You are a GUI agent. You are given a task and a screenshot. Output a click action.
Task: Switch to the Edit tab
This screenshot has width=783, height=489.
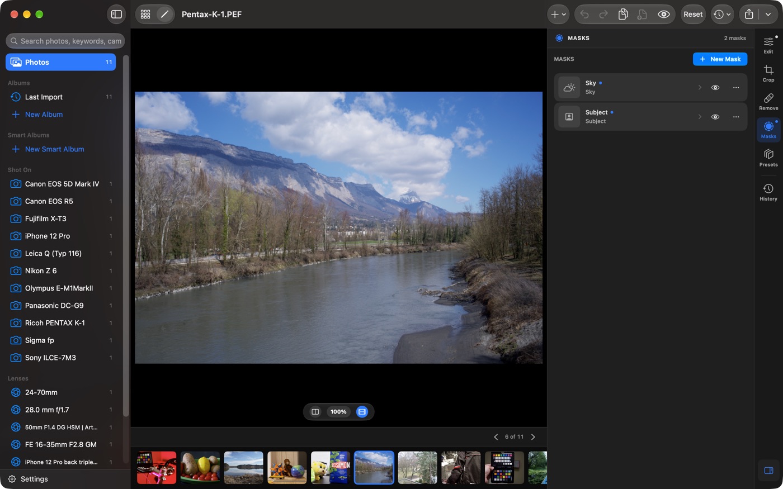click(x=768, y=45)
